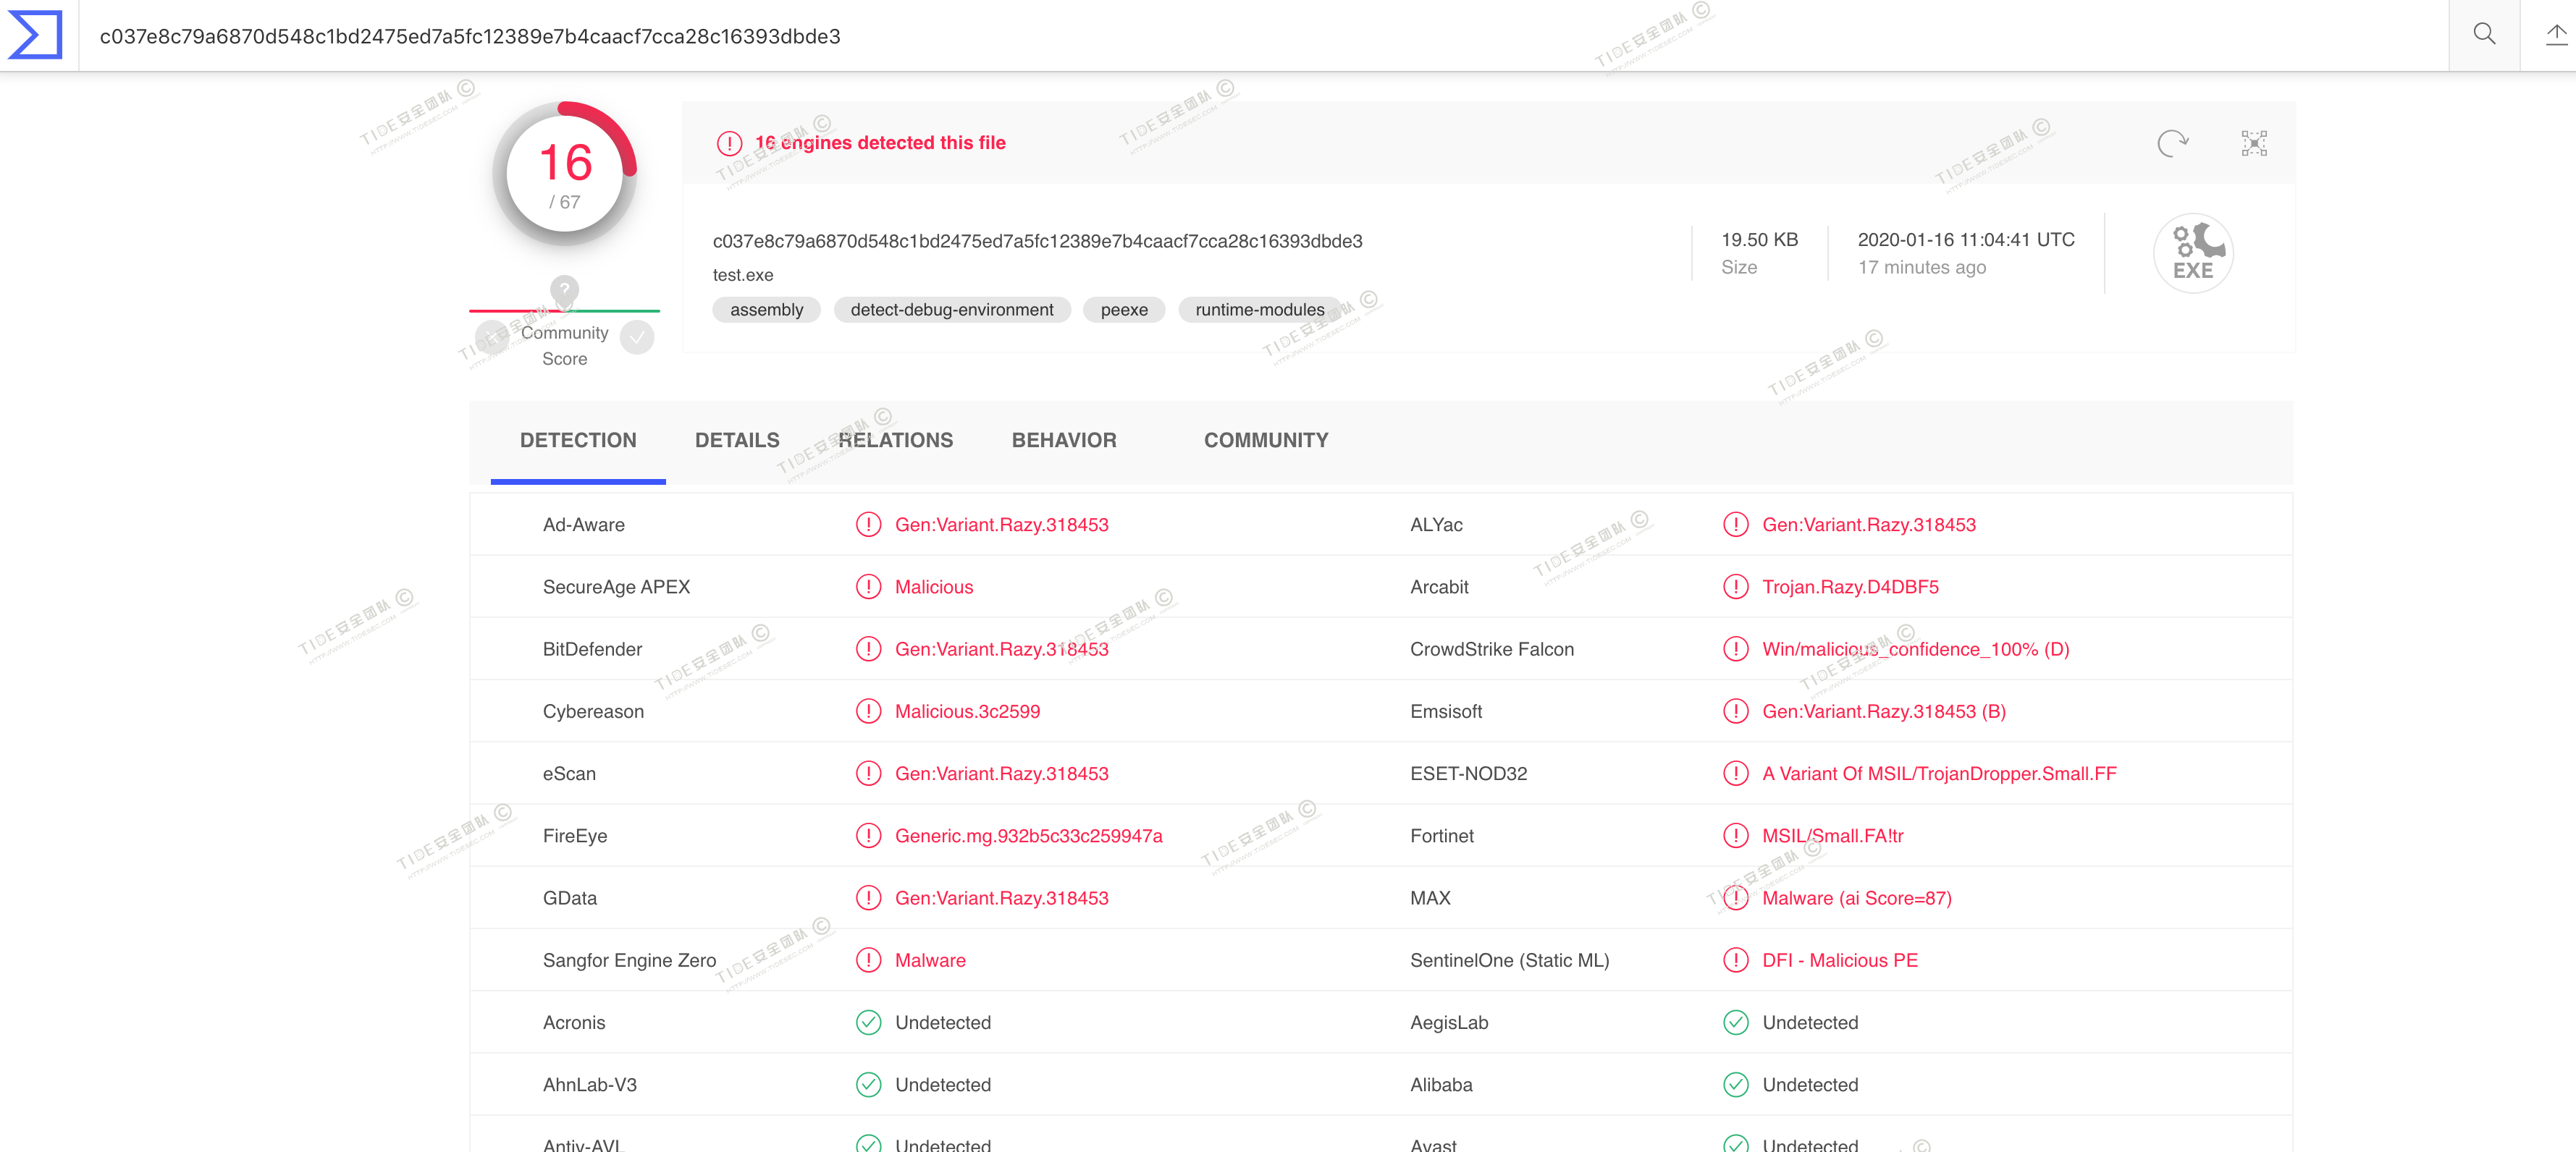This screenshot has height=1152, width=2576.
Task: Open the BEHAVIOR tab
Action: coord(1063,441)
